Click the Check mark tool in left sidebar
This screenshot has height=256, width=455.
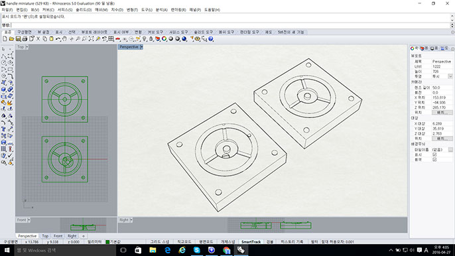click(x=10, y=156)
